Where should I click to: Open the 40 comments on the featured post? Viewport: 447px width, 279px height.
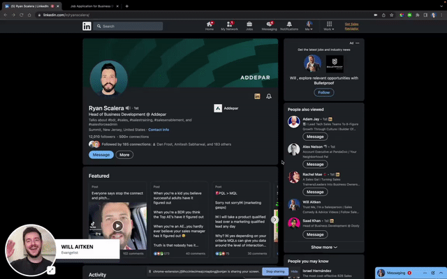pyautogui.click(x=196, y=253)
